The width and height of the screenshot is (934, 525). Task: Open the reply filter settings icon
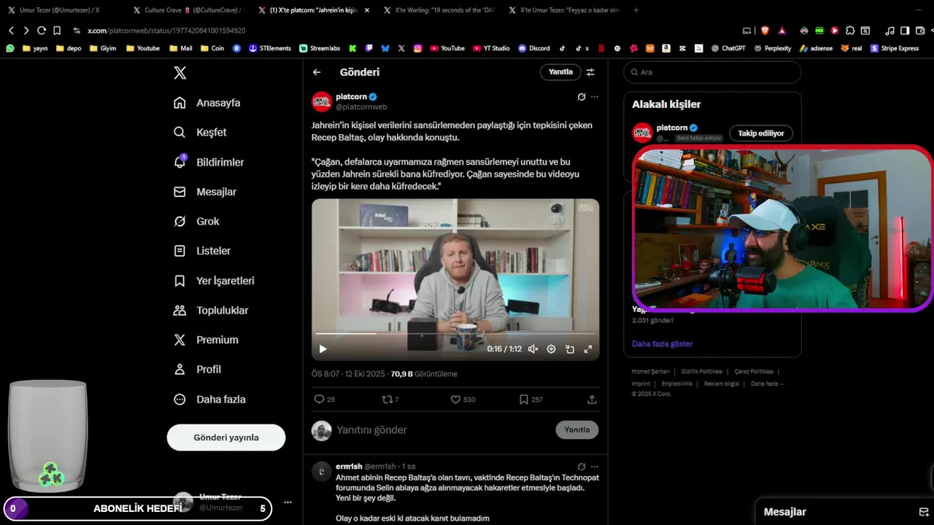[x=590, y=72]
